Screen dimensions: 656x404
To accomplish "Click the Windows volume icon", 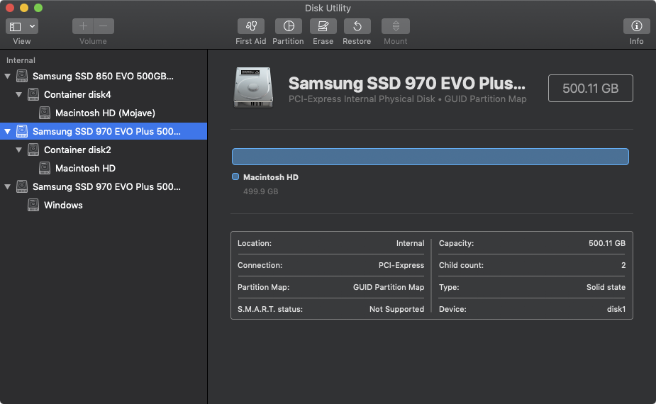I will [33, 205].
